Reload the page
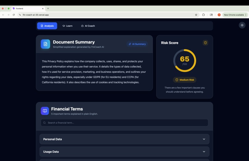 point(14,15)
